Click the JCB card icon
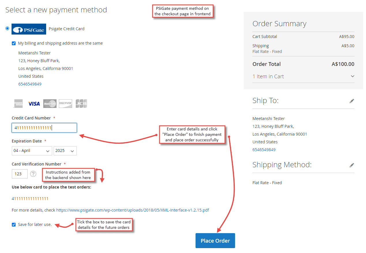The width and height of the screenshot is (366, 253). point(81,103)
